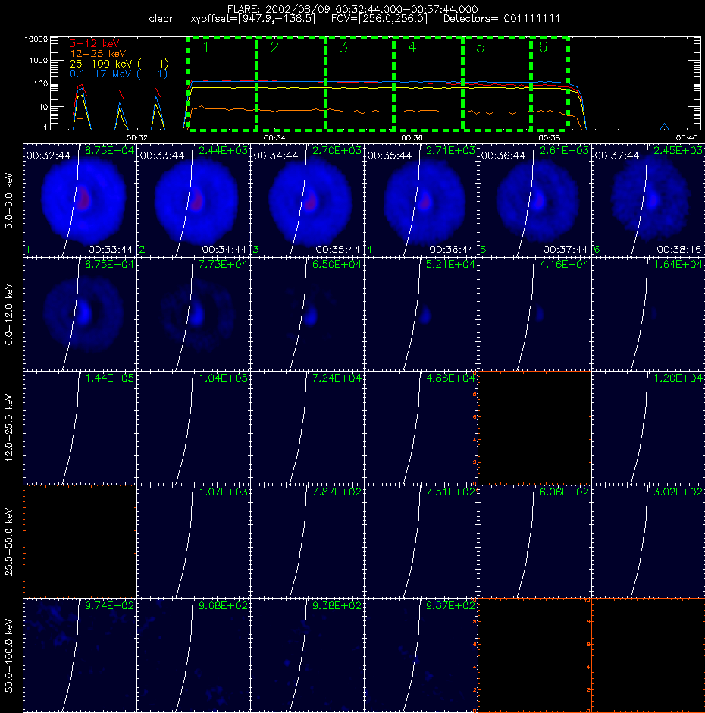
Task: Click the 10000 count-rate axis label
Action: [x=36, y=39]
